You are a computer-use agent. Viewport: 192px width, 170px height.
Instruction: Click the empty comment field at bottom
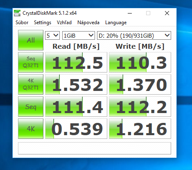[x=95, y=148]
